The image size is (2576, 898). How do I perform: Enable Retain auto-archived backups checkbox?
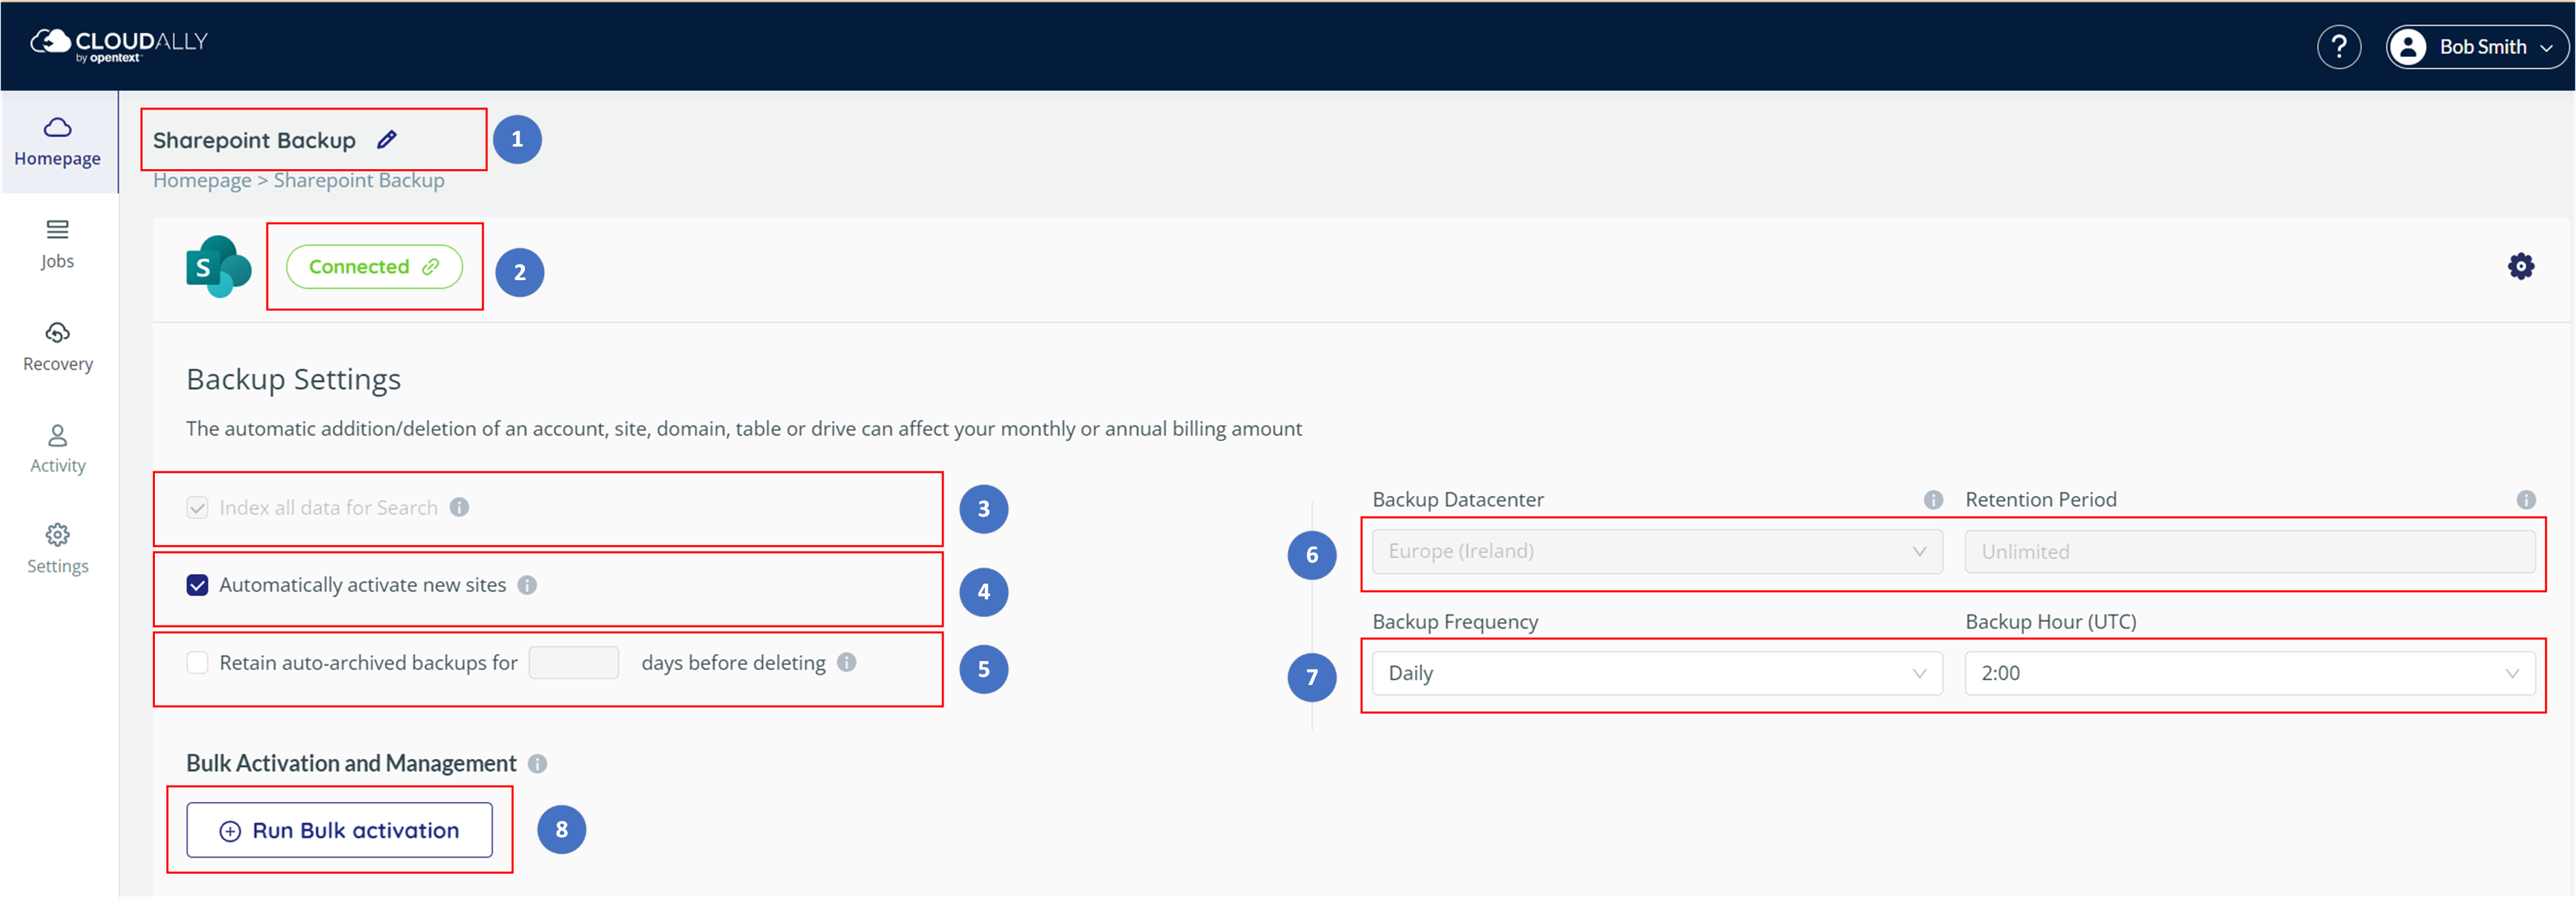197,662
